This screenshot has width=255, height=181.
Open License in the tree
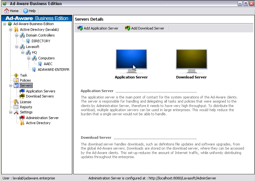click(26, 102)
